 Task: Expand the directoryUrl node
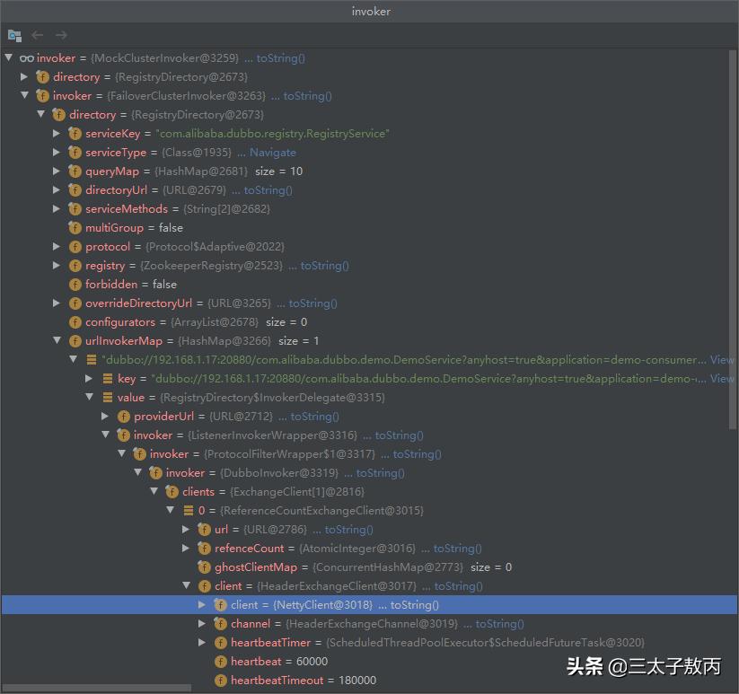tap(57, 189)
